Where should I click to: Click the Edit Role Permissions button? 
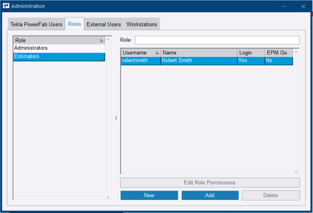coord(210,182)
